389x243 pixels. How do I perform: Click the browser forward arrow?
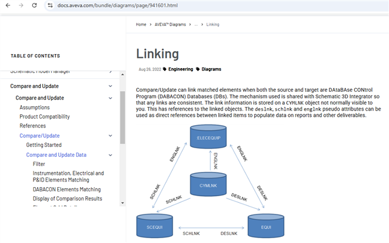tap(21, 5)
